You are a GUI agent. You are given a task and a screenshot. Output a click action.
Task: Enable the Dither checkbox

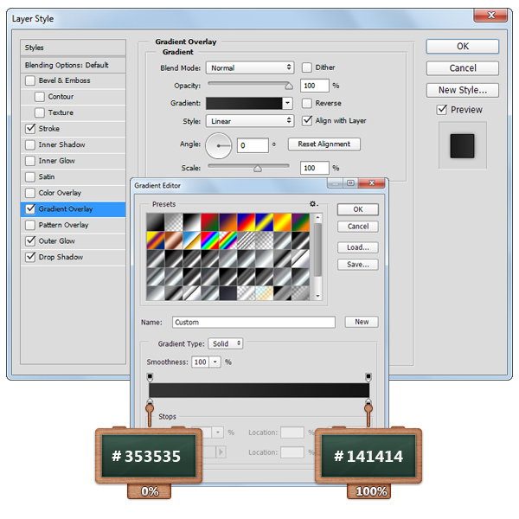pos(307,68)
